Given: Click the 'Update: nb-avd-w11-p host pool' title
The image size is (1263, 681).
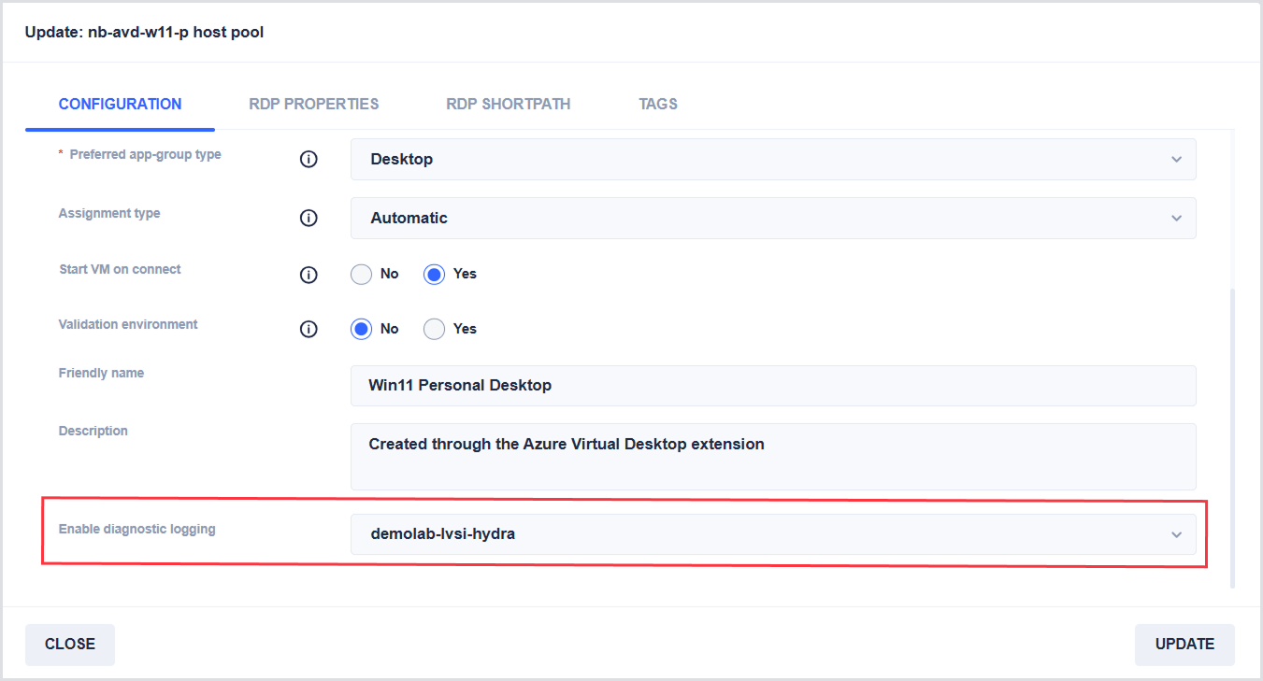Looking at the screenshot, I should click(x=144, y=33).
